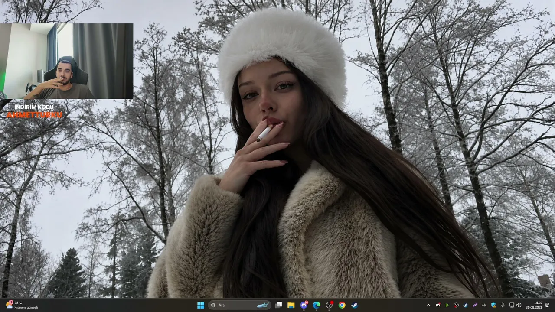Open Discord from the taskbar
This screenshot has width=555, height=312.
(304, 305)
